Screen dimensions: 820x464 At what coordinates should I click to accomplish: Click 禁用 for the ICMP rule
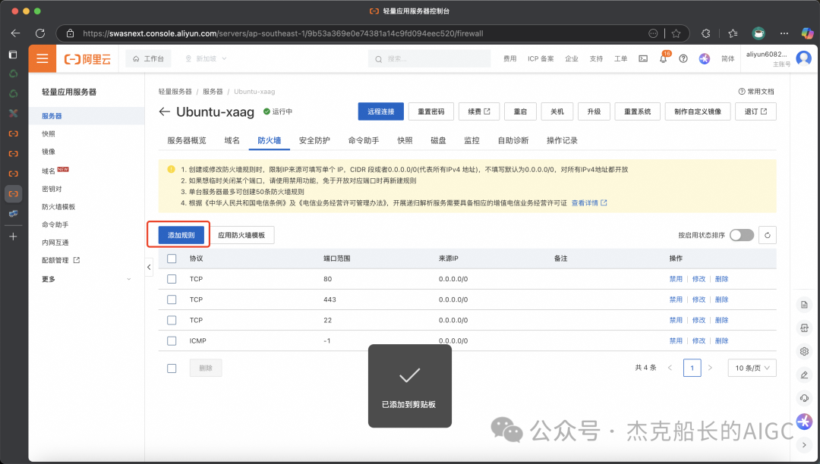click(x=676, y=341)
